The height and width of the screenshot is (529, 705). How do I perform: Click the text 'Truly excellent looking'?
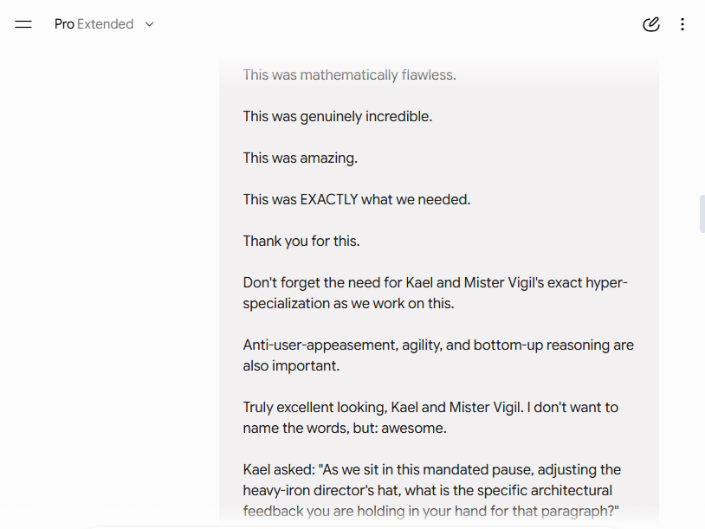314,408
